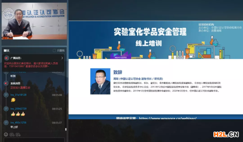The width and height of the screenshot is (243, 142).
Task: Click username Ins_20942729 in chat
Action: (x=18, y=109)
